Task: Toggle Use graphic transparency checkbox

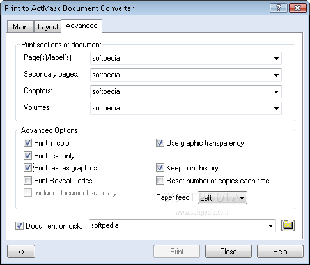Action: 160,143
